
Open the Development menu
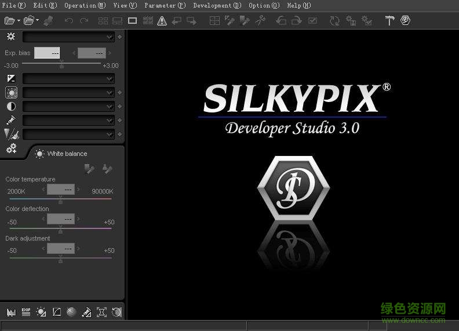point(217,5)
